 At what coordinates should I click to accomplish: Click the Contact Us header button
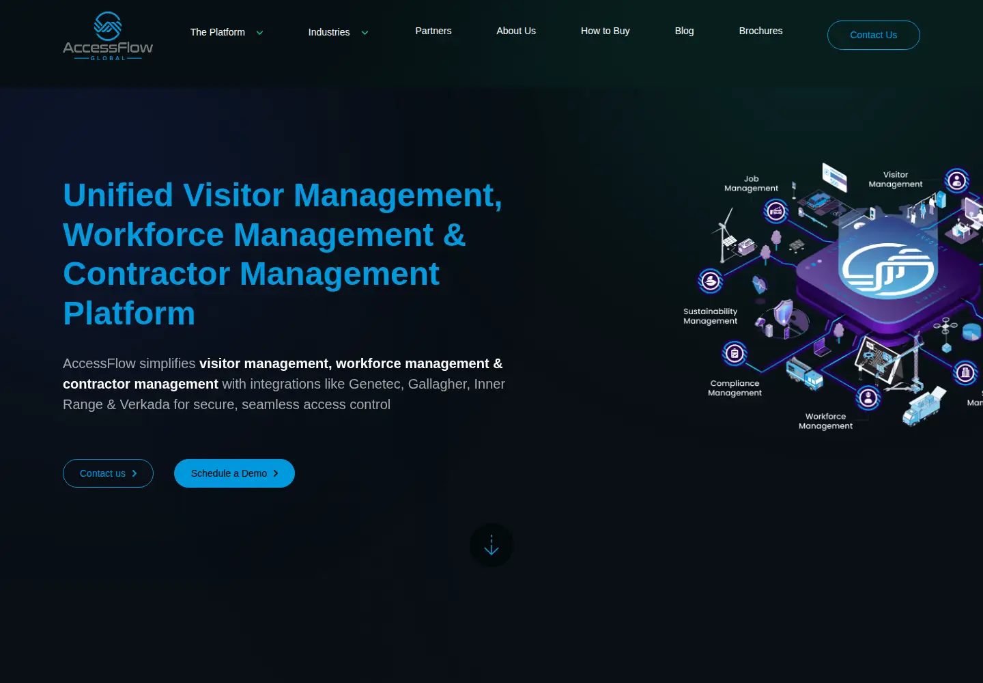[874, 35]
